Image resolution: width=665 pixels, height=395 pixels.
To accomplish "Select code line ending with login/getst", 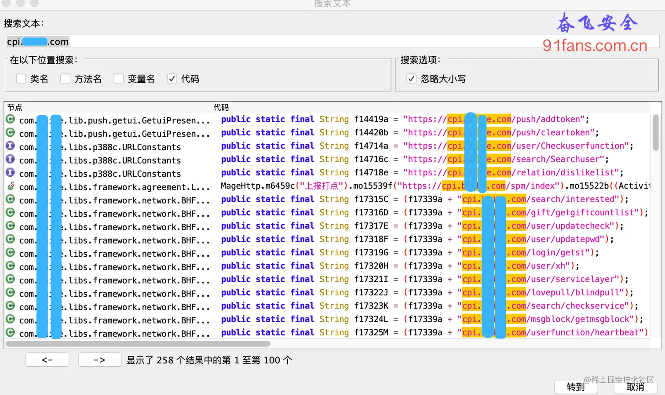I will [x=410, y=252].
